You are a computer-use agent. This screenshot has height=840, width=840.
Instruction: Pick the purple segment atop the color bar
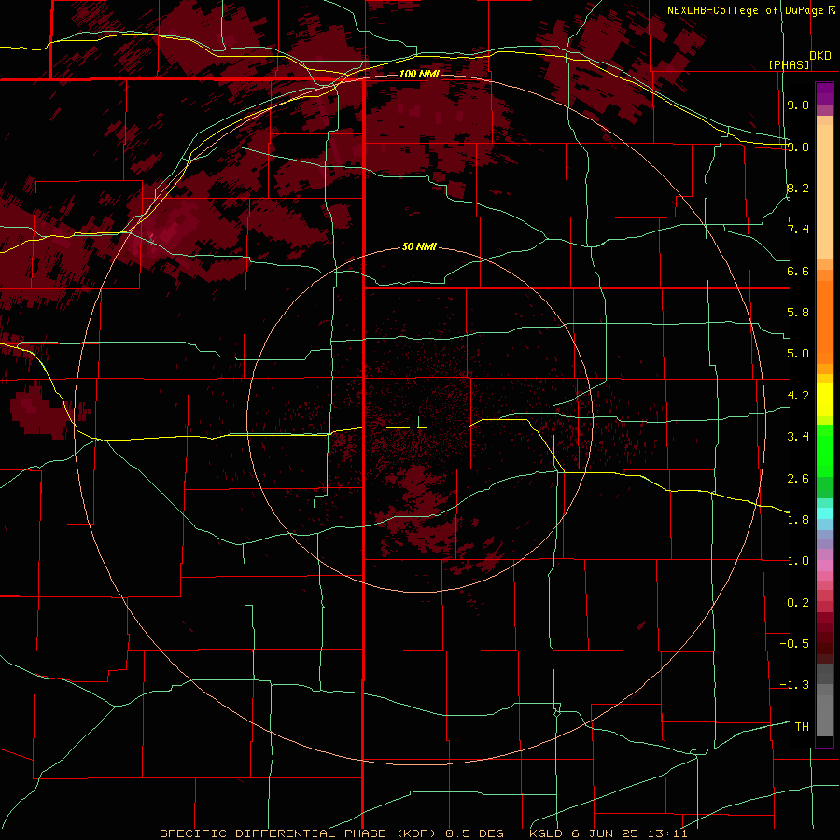(x=824, y=93)
